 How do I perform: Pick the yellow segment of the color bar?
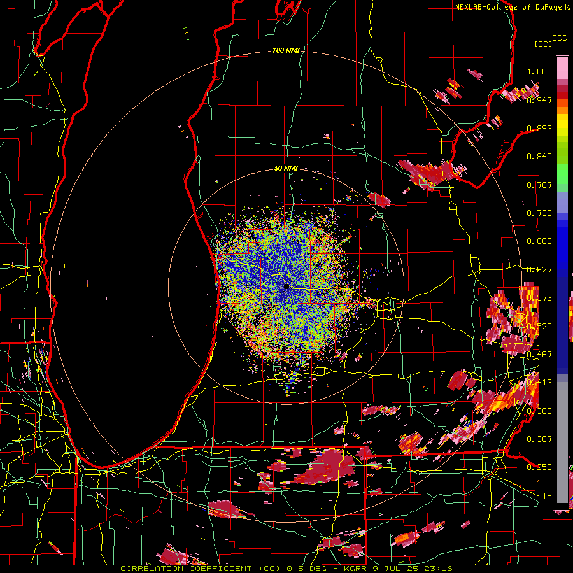pos(562,125)
